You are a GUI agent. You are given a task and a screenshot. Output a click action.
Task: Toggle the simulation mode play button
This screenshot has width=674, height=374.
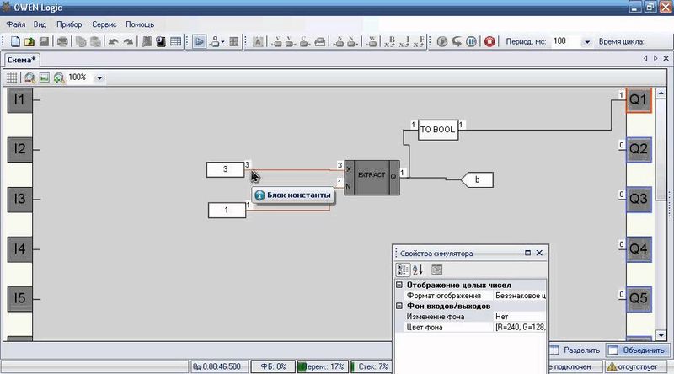(x=199, y=41)
